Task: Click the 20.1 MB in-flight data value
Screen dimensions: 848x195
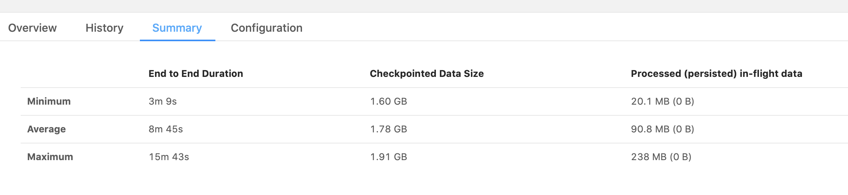Action: point(650,101)
